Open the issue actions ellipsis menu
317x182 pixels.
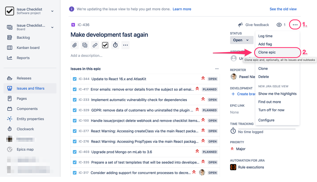point(295,25)
